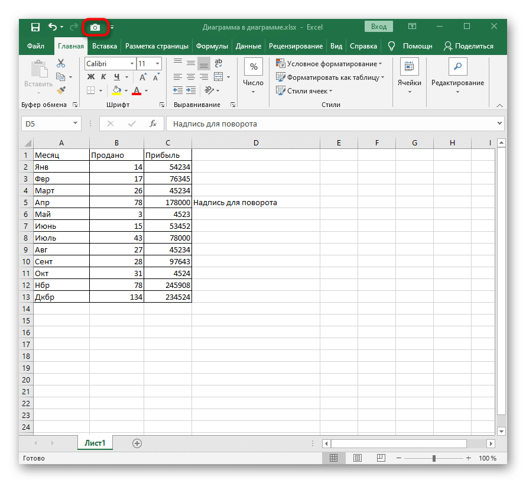526x483 pixels.
Task: Apply the yellow fill color
Action: tap(117, 90)
